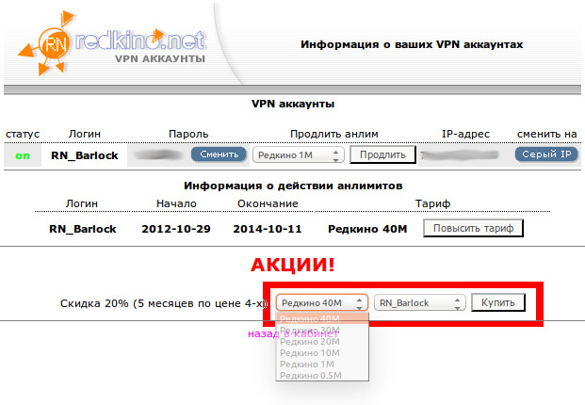Select Редкино 30M from the list
This screenshot has height=405, width=585.
point(310,330)
